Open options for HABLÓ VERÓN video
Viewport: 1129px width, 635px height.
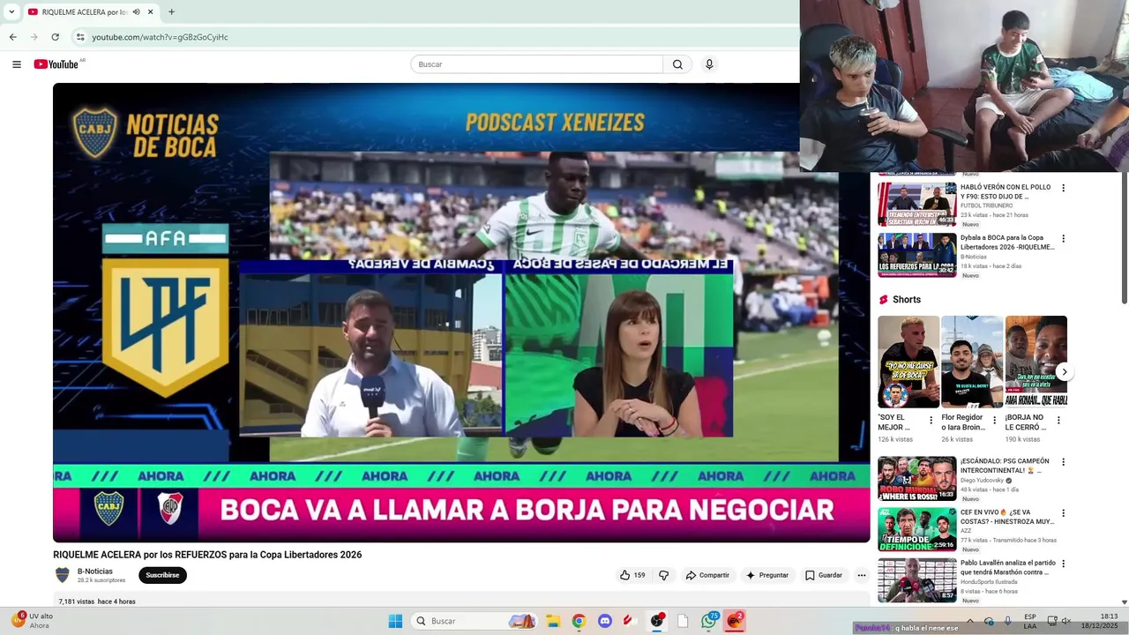coord(1063,188)
